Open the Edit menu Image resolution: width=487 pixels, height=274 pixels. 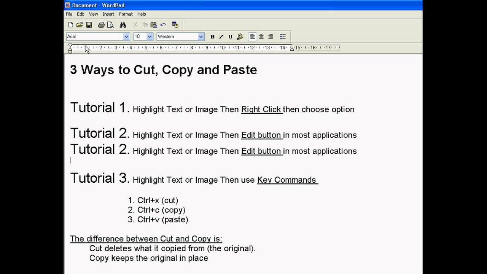[80, 14]
